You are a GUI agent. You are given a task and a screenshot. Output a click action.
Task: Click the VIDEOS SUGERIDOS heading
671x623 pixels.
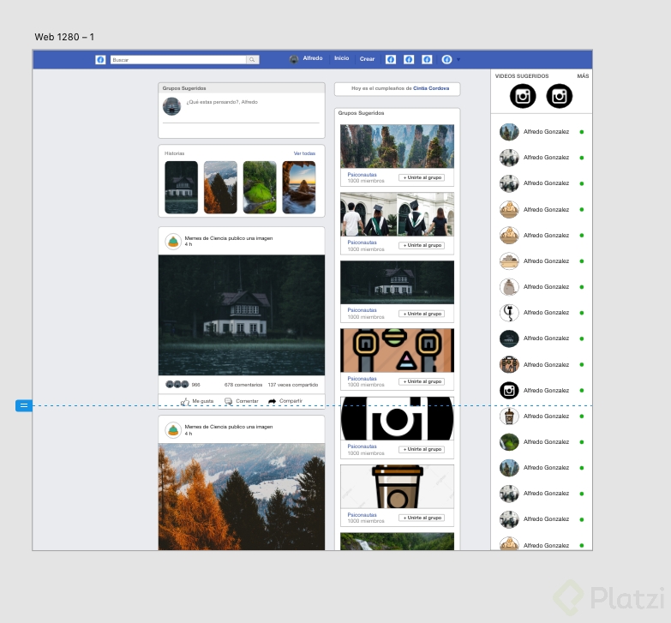point(522,76)
